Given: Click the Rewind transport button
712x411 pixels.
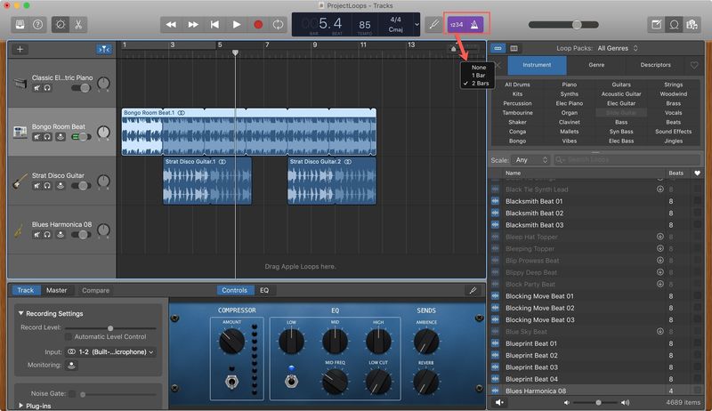Looking at the screenshot, I should 171,25.
